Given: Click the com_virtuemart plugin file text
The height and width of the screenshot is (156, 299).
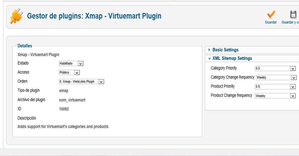Looking at the screenshot, I should tap(72, 100).
